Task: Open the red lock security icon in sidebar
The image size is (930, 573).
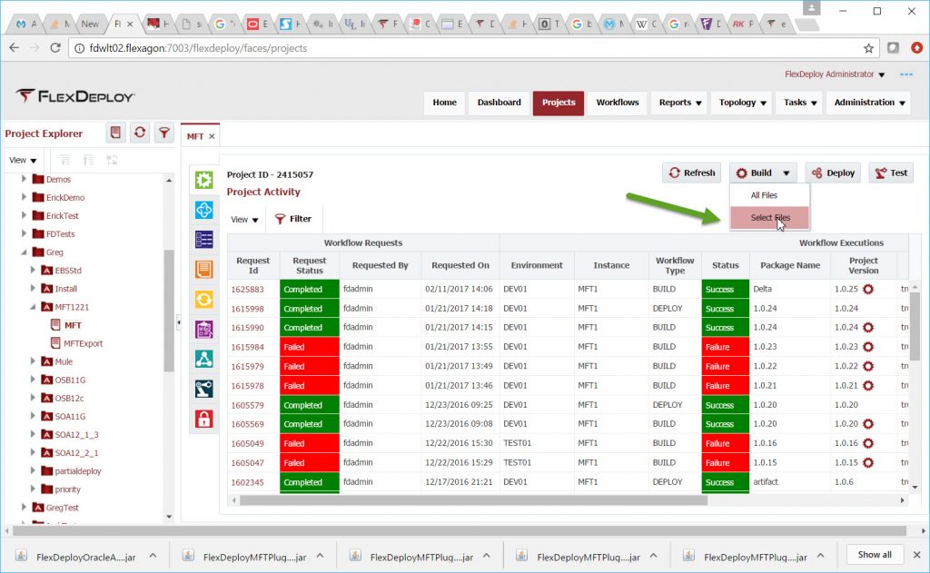Action: 204,419
